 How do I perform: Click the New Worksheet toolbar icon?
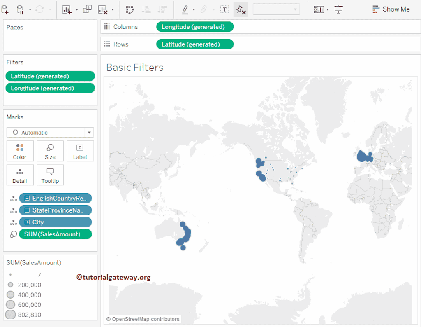(x=67, y=9)
